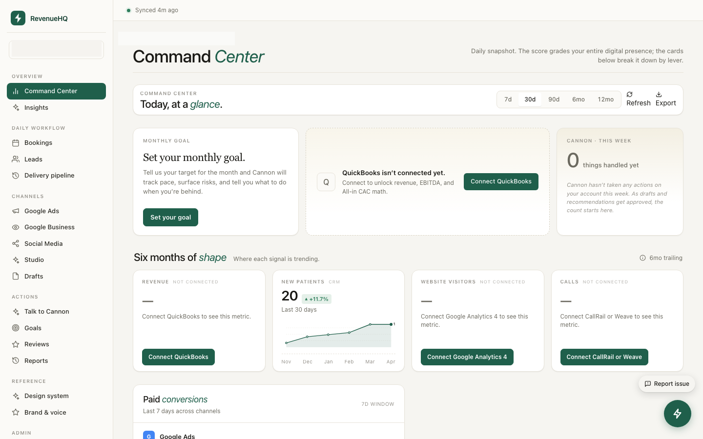Open Delivery pipeline in sidebar
Image resolution: width=703 pixels, height=439 pixels.
pos(56,176)
